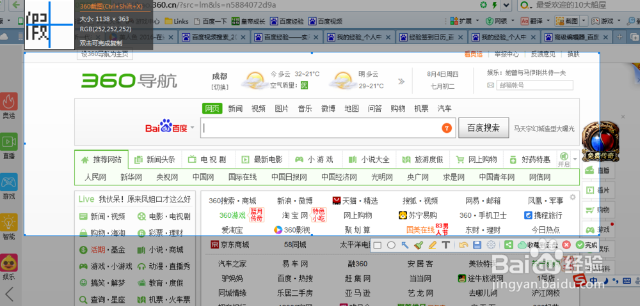Click the orange hot-search number 7 badge

click(x=447, y=128)
